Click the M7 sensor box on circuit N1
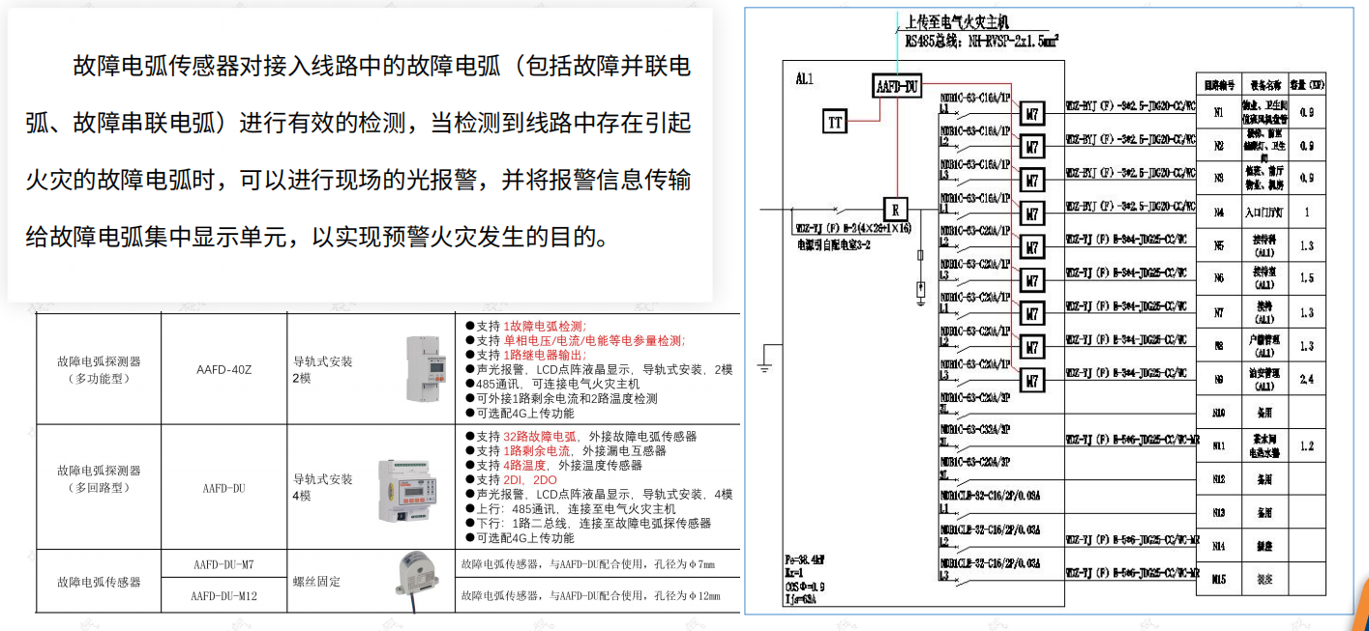This screenshot has height=631, width=1369. 1032,114
